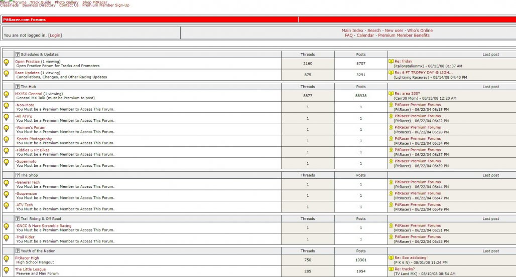The width and height of the screenshot is (516, 277).
Task: Click the help icon next to Schedules & Updates
Action: coord(18,54)
